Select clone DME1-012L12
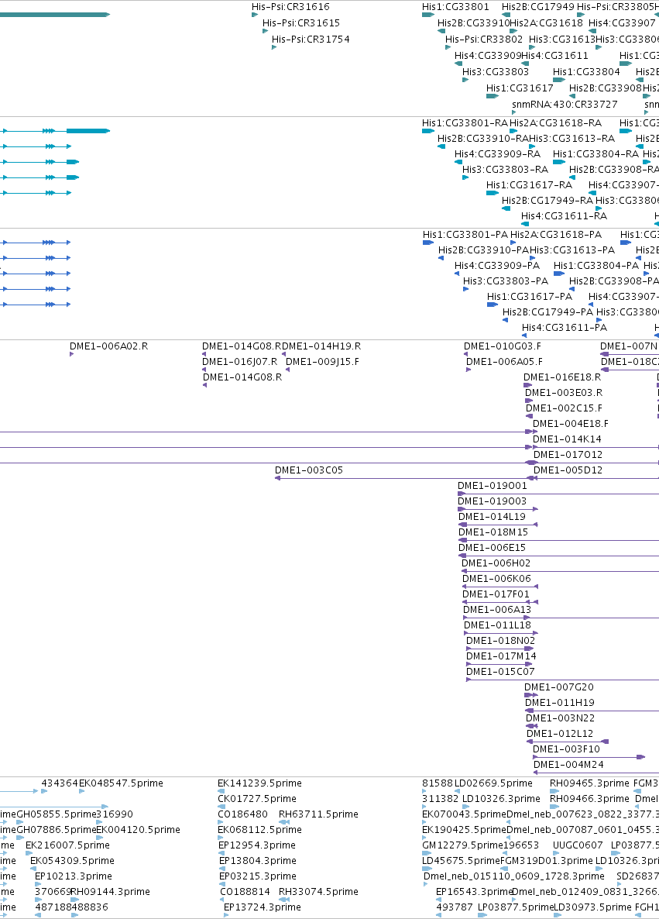Image resolution: width=659 pixels, height=919 pixels. (x=559, y=734)
